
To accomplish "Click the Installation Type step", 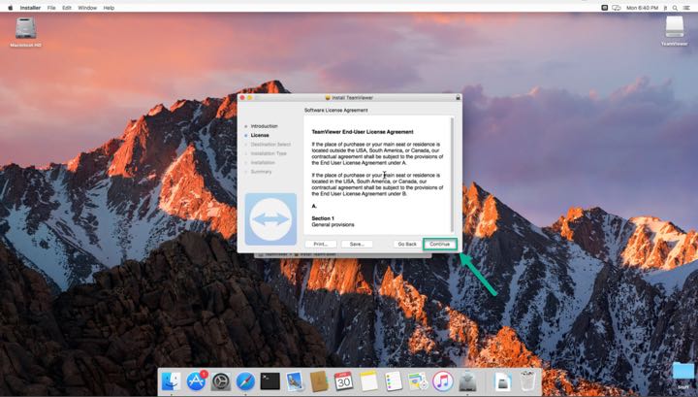I will pos(269,153).
